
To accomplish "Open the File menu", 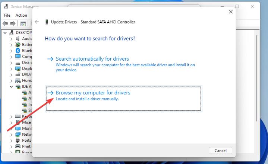I will pyautogui.click(x=7, y=15).
